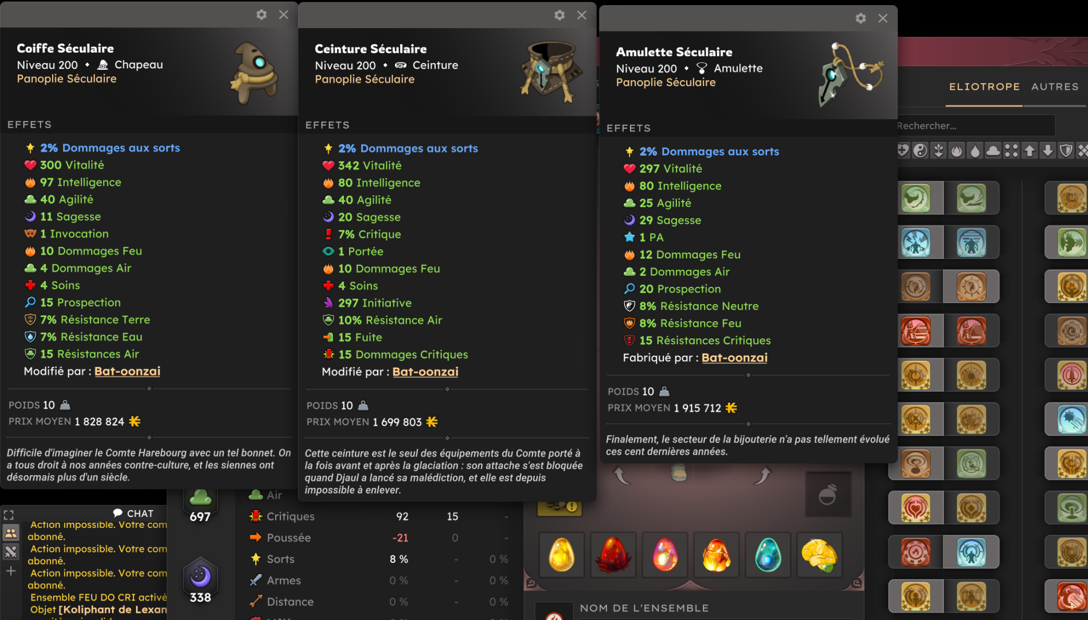Open Bat-oonzai link after Fabriqué par

click(734, 357)
